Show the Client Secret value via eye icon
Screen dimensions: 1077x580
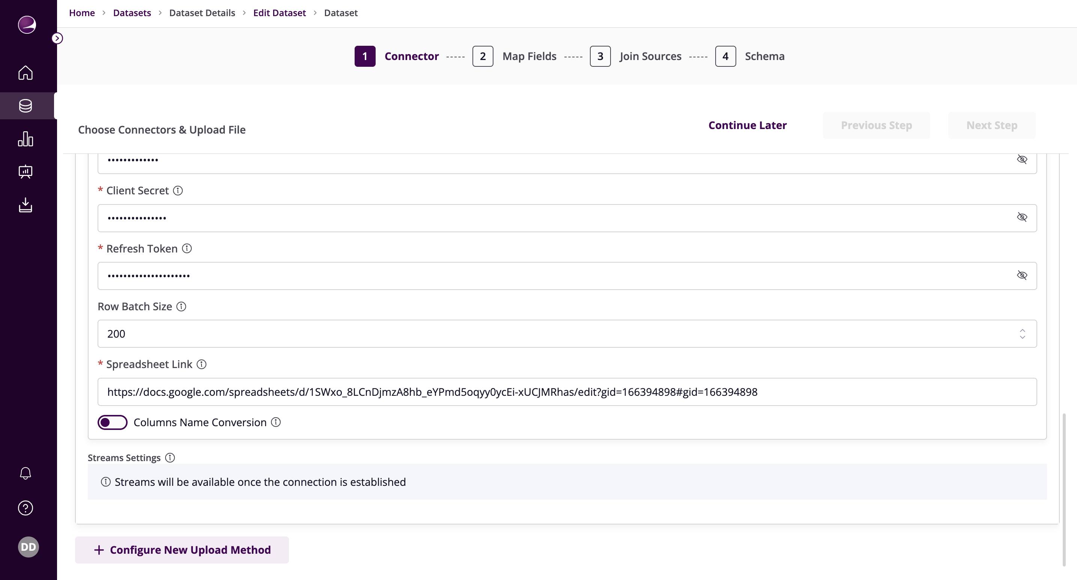(x=1022, y=217)
